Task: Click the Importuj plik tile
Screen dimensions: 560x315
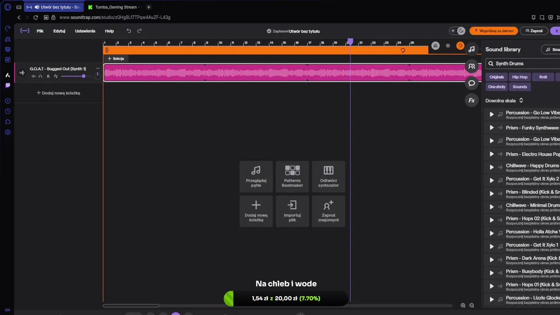Action: 292,211
